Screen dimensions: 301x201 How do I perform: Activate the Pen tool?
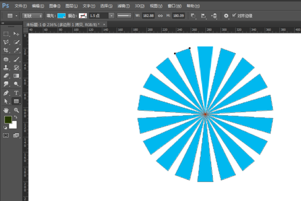6,93
